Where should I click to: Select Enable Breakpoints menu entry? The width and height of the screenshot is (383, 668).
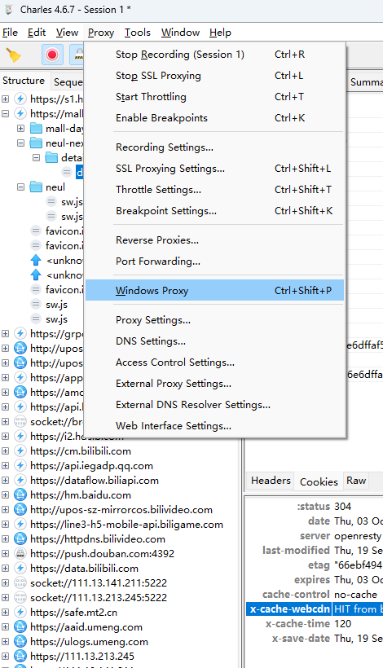214,118
